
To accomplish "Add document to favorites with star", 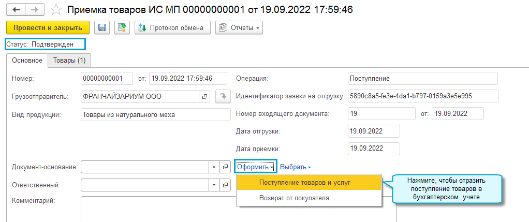I will [57, 10].
